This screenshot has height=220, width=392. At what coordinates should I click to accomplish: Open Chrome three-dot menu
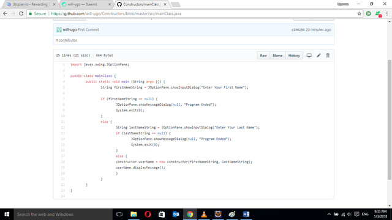(x=387, y=13)
